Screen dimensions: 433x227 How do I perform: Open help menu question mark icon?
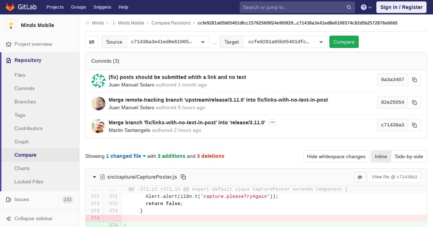(366, 7)
